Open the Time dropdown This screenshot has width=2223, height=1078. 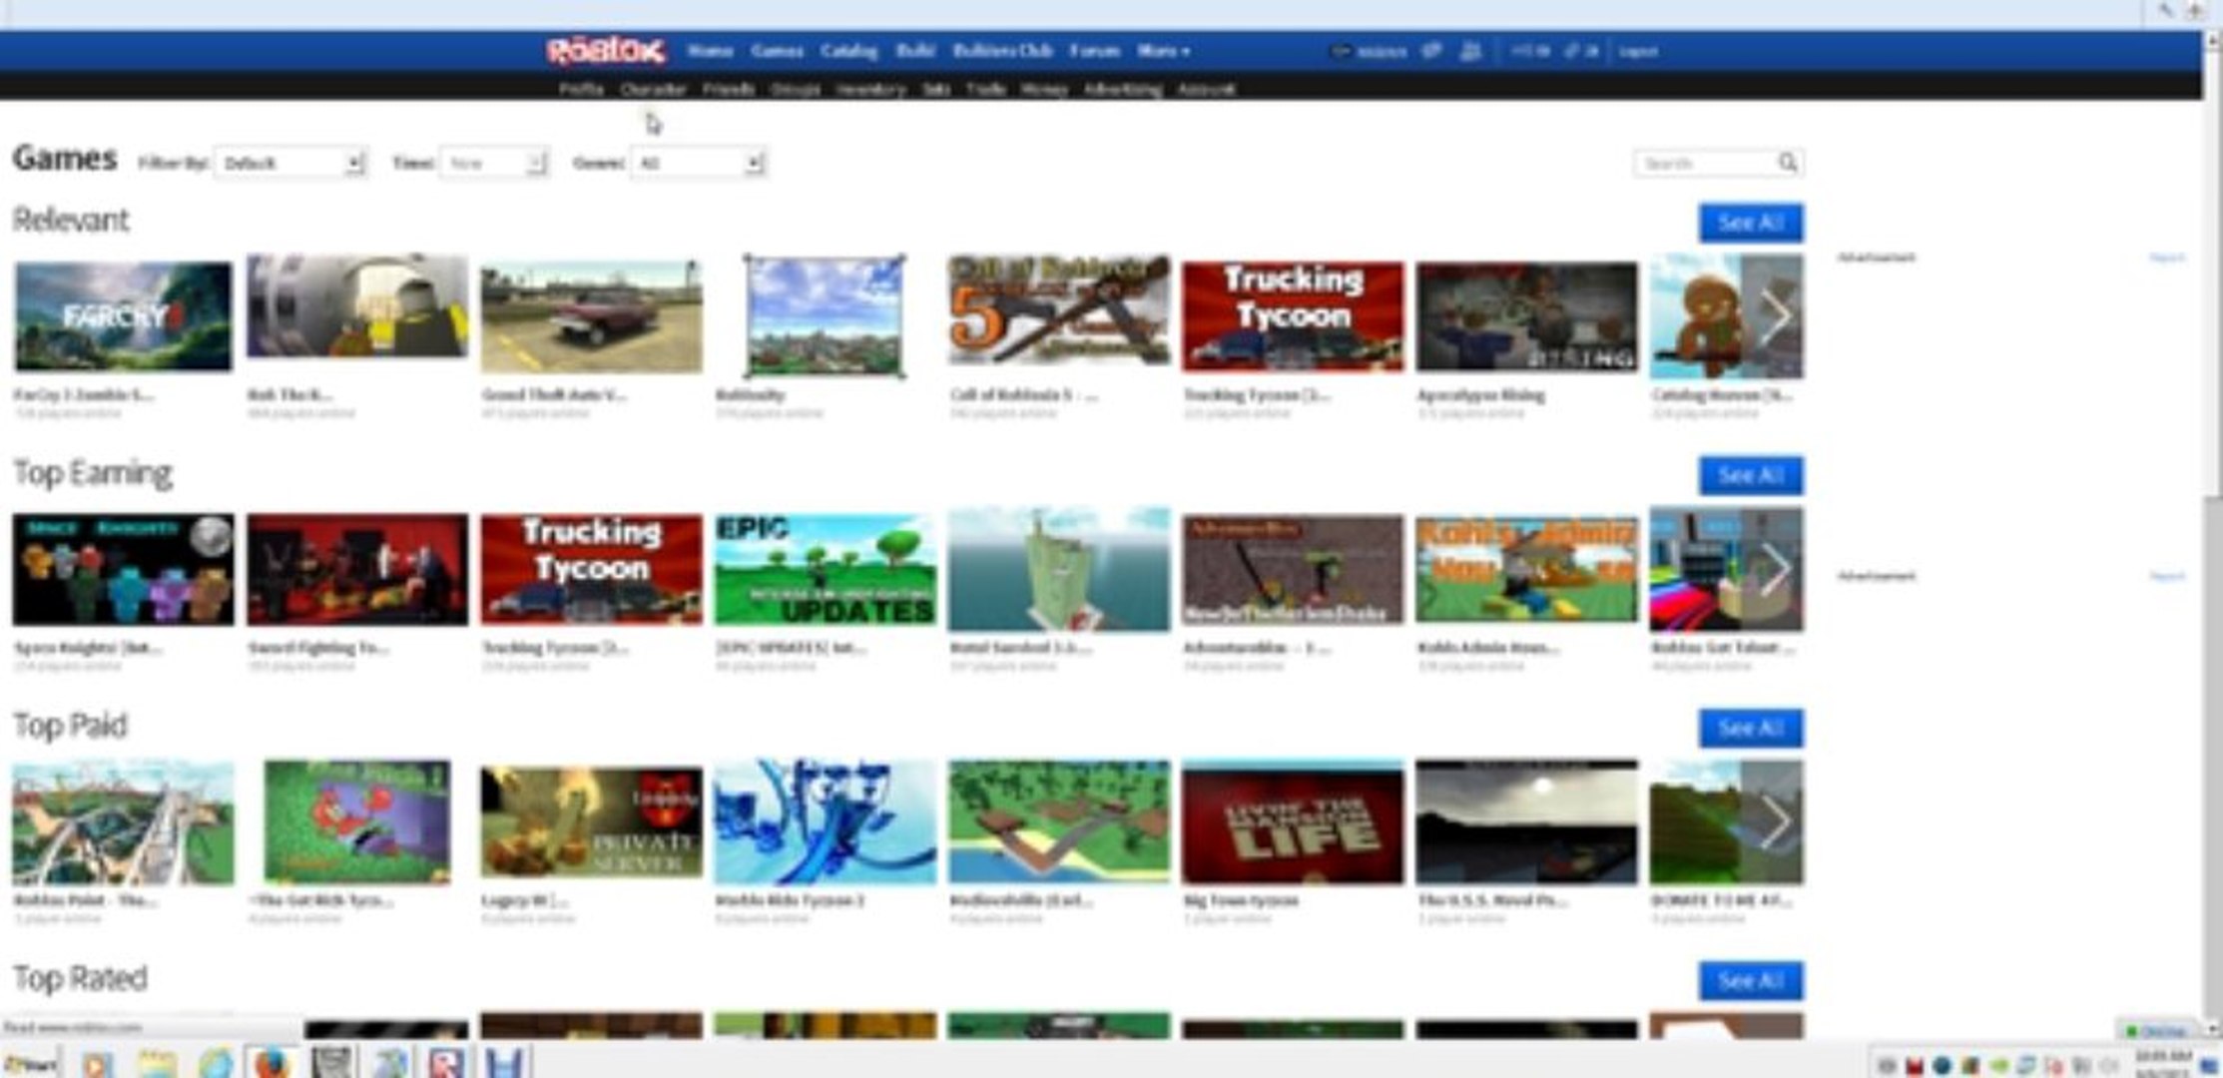(494, 163)
